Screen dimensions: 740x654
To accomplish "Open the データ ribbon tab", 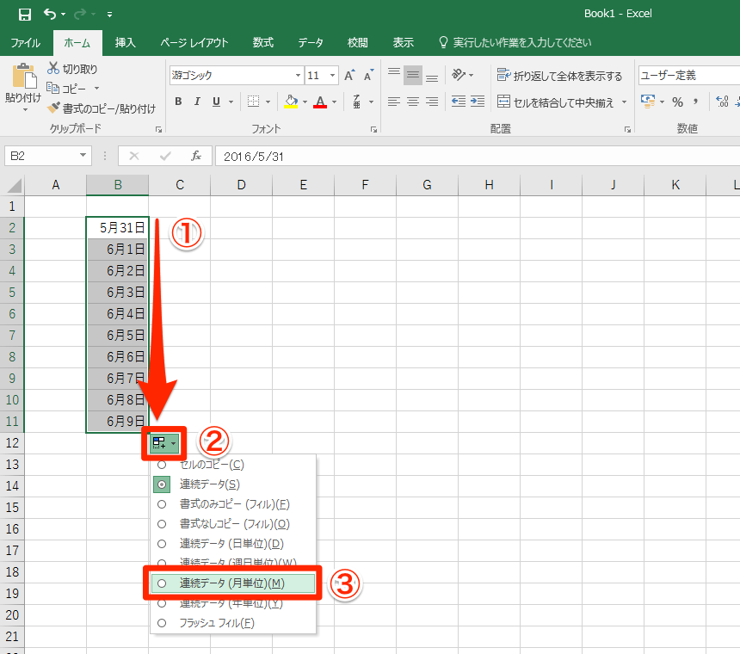I will tap(311, 42).
